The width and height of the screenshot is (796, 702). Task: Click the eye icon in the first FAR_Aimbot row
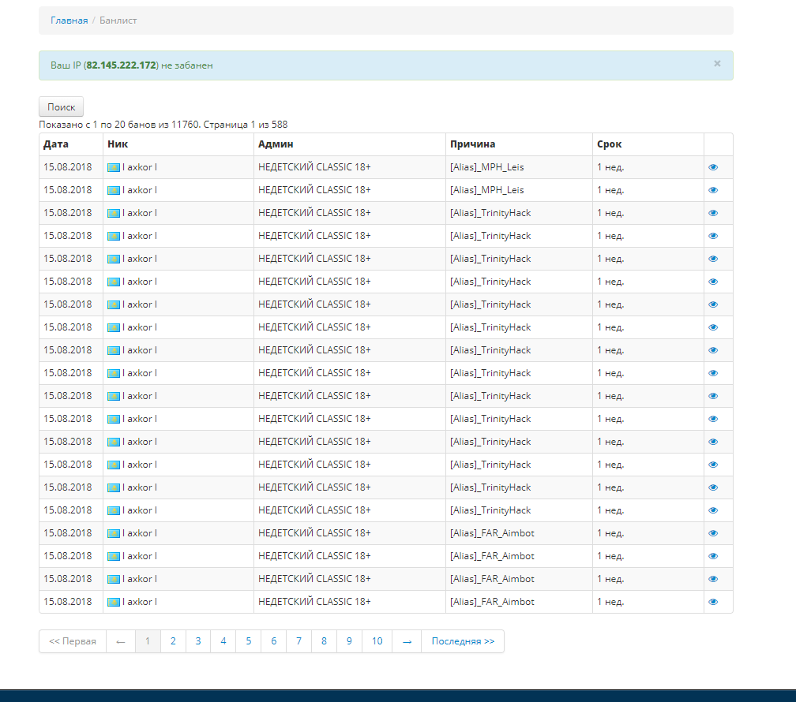713,533
